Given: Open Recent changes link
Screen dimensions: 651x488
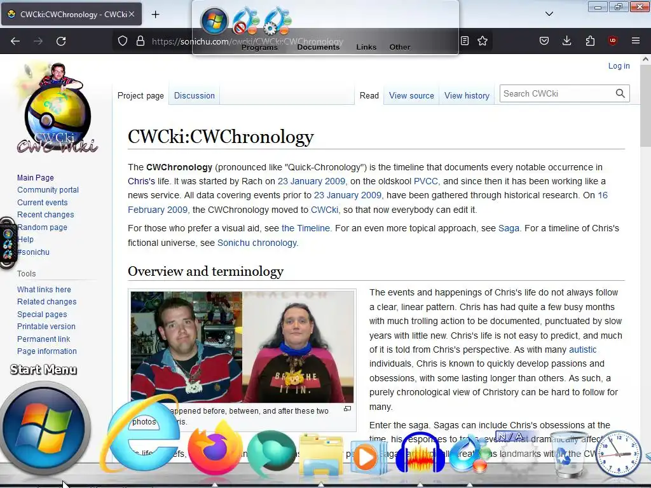Looking at the screenshot, I should [x=46, y=215].
